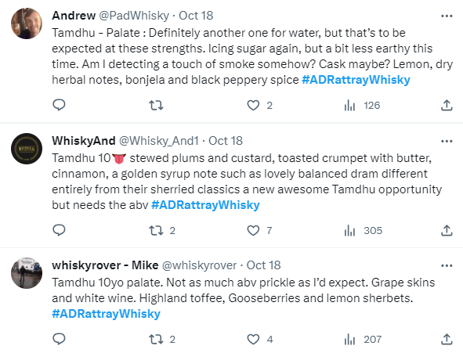Reply to WhiskyAnd's stewed plums tweet
The width and height of the screenshot is (463, 353).
coord(59,230)
